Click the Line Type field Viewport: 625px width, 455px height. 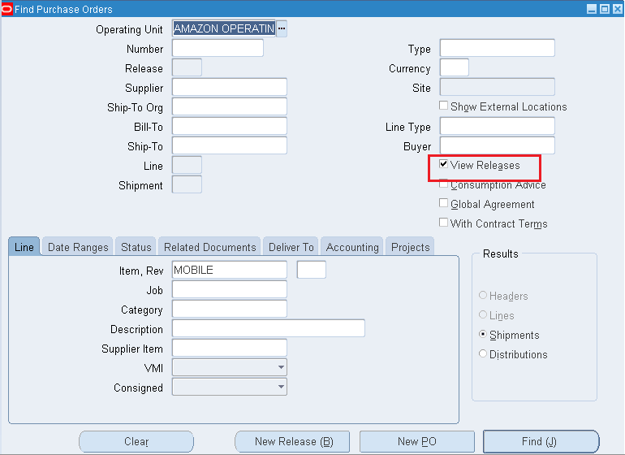click(497, 126)
